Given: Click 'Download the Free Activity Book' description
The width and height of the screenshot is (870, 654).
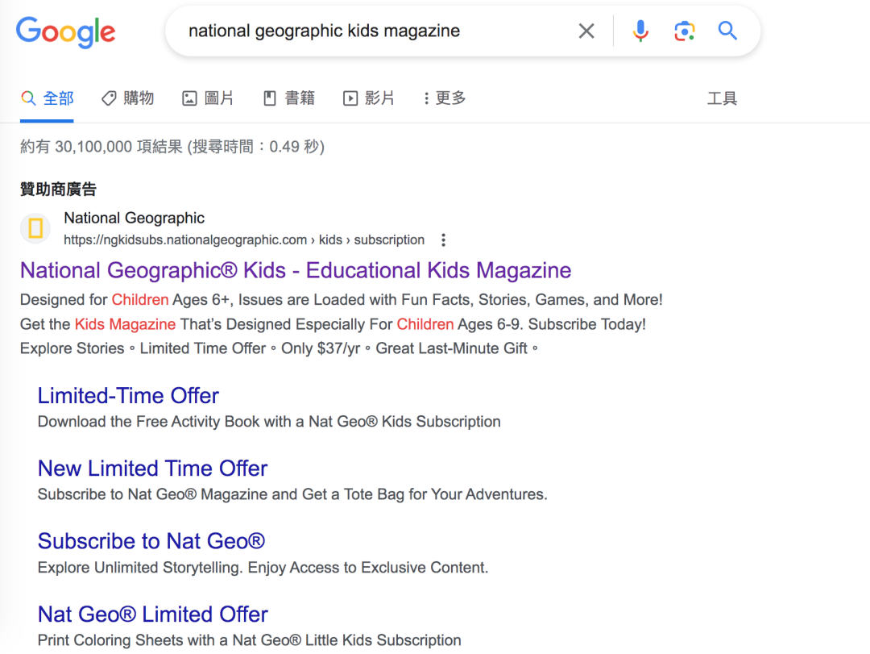Looking at the screenshot, I should pyautogui.click(x=269, y=422).
